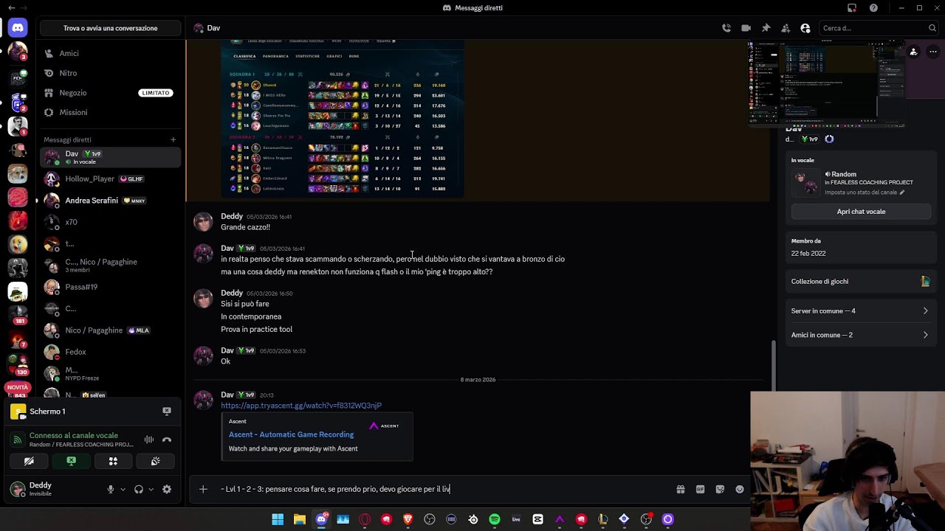
Task: Launch an activity from voice panel
Action: (x=113, y=461)
